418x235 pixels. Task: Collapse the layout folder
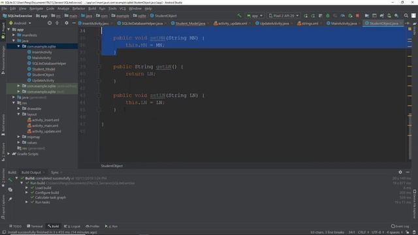pyautogui.click(x=19, y=114)
